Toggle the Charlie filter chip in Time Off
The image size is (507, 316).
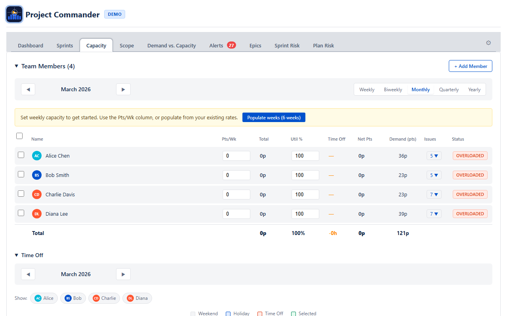[104, 298]
